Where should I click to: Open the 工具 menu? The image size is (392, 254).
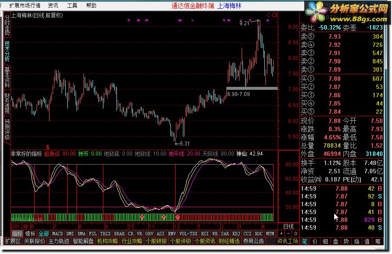point(72,5)
